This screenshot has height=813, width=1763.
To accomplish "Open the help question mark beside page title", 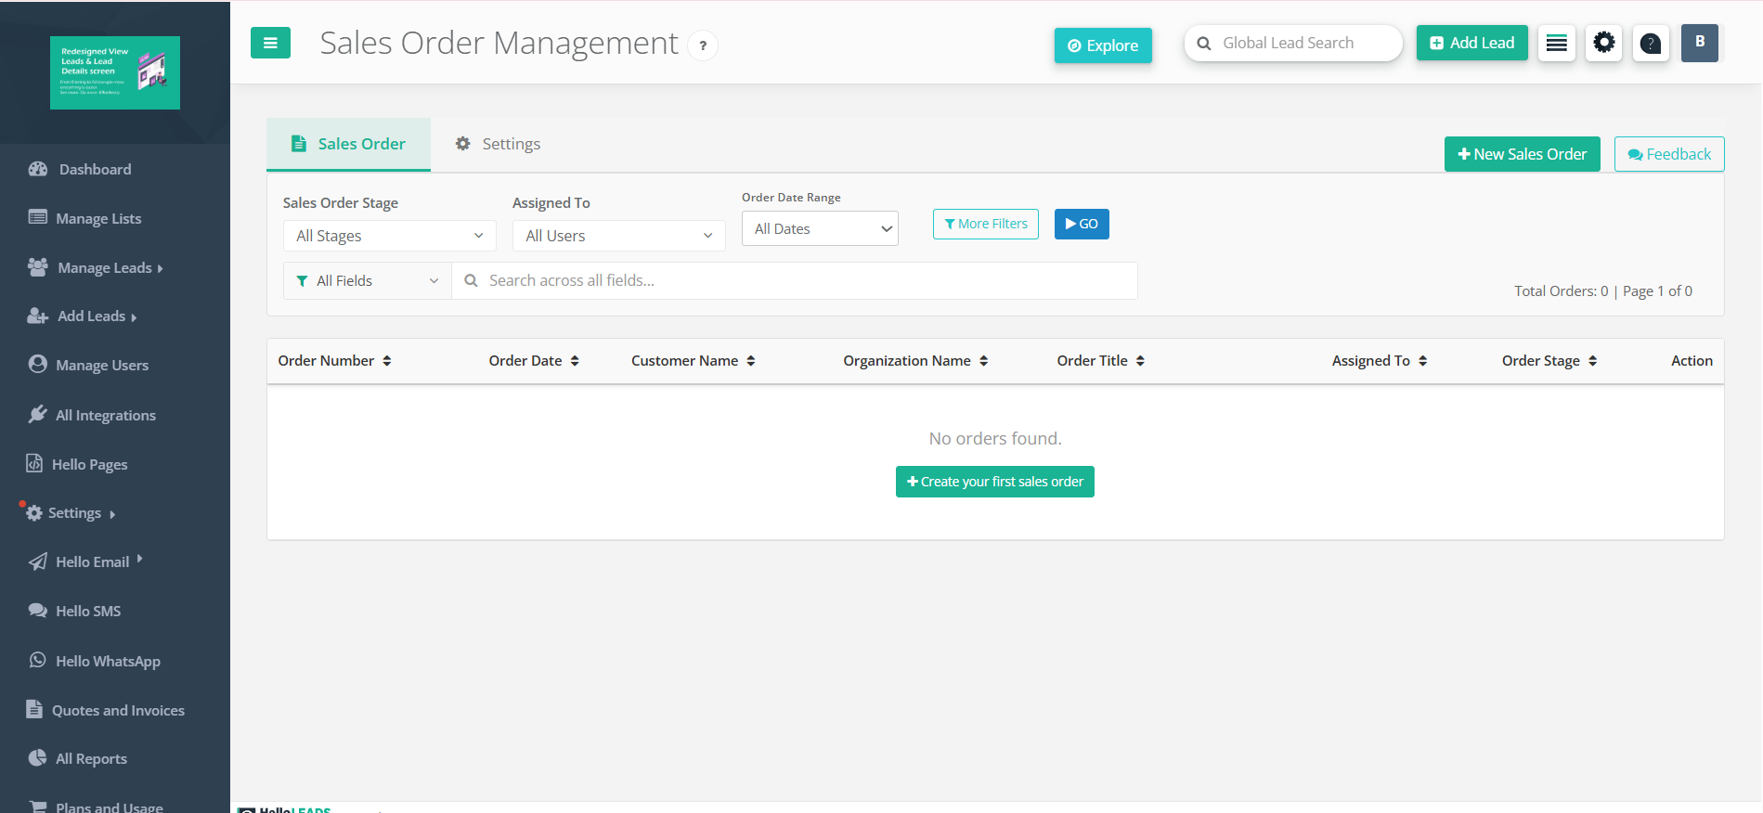I will click(703, 45).
